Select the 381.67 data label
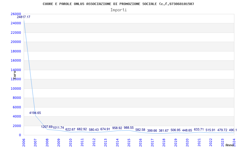 click(164, 131)
